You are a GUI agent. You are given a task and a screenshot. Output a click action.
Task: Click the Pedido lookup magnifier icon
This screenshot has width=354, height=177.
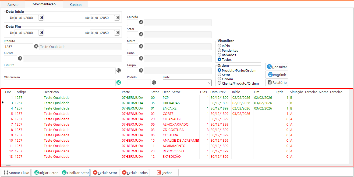pyautogui.click(x=154, y=82)
